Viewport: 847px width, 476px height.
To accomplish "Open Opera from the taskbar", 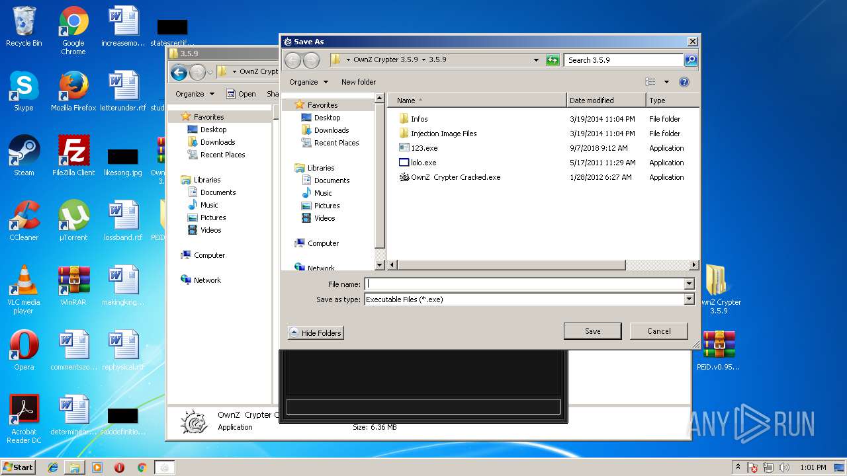I will click(119, 467).
